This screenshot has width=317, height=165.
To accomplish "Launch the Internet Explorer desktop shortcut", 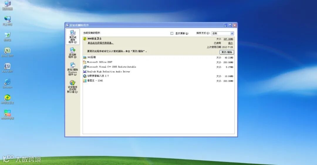I will coord(7,83).
